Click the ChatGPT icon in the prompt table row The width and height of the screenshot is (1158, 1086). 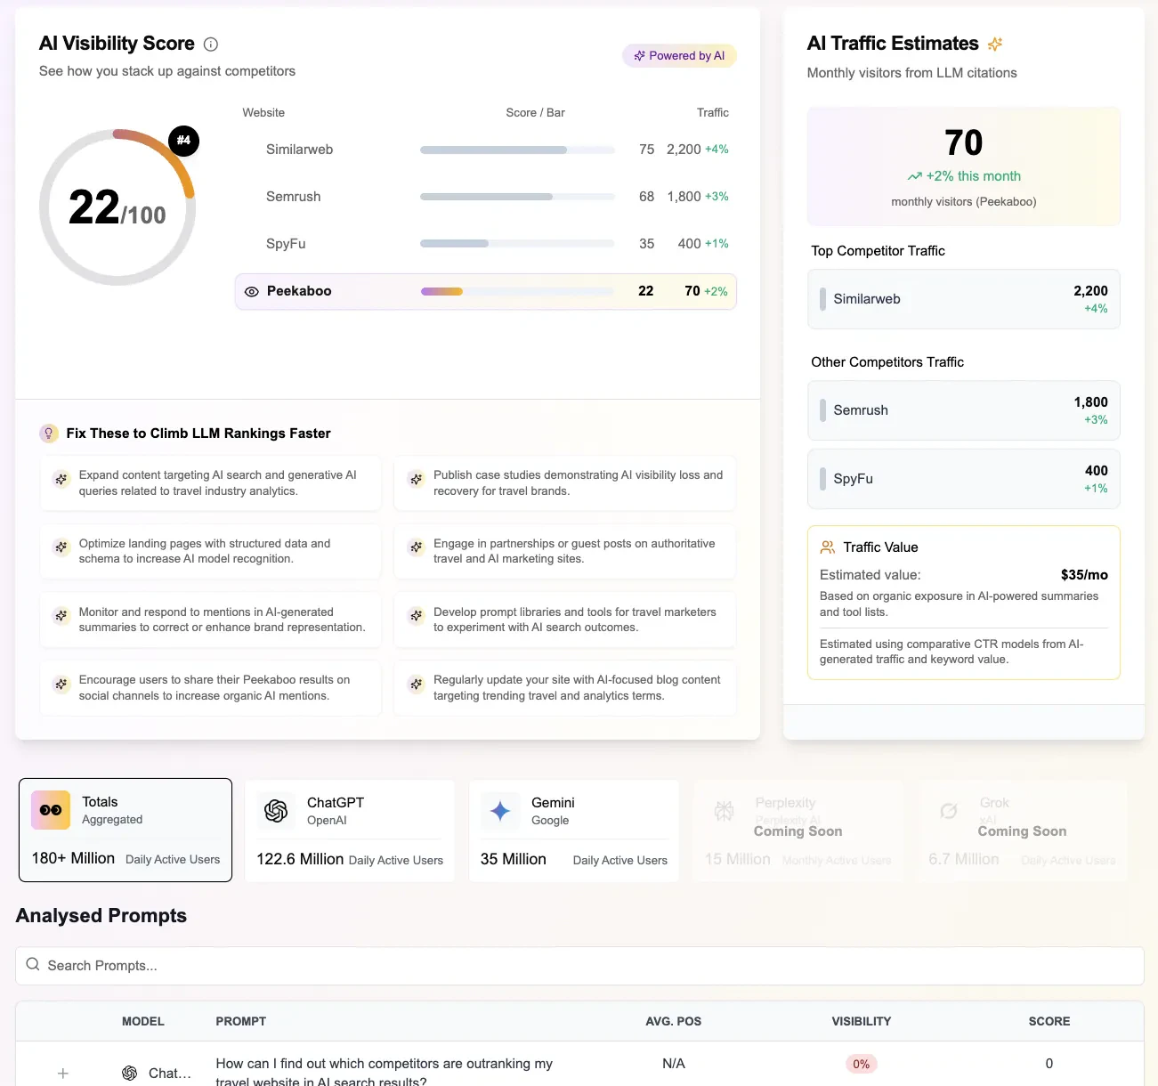(x=130, y=1074)
